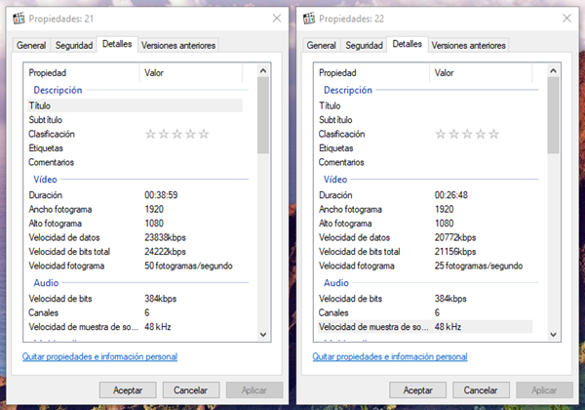Select the Detalles tab in Propiedades: 21
This screenshot has height=410, width=585.
(x=117, y=44)
